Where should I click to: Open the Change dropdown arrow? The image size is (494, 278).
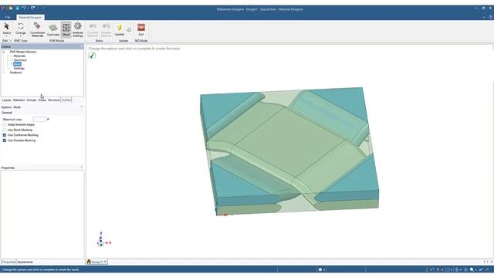pos(21,36)
